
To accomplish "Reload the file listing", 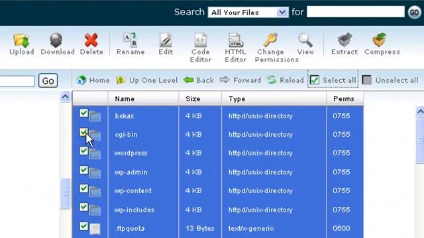I will tap(286, 80).
